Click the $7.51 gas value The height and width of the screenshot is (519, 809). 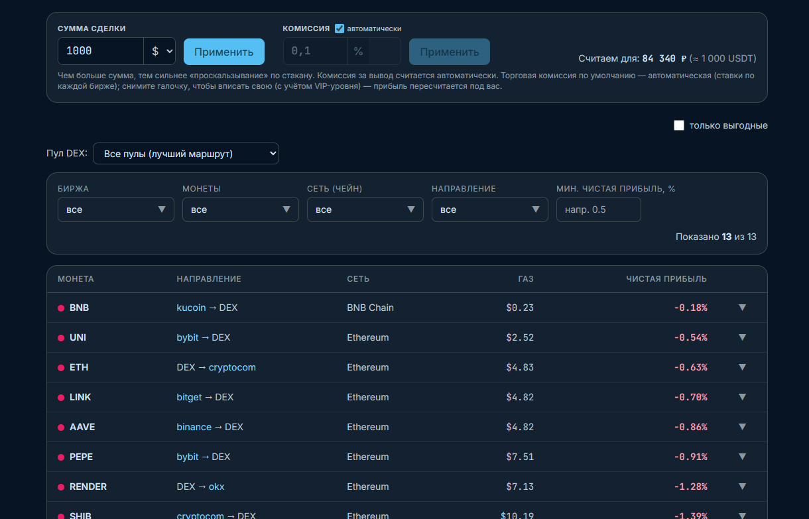coord(520,457)
